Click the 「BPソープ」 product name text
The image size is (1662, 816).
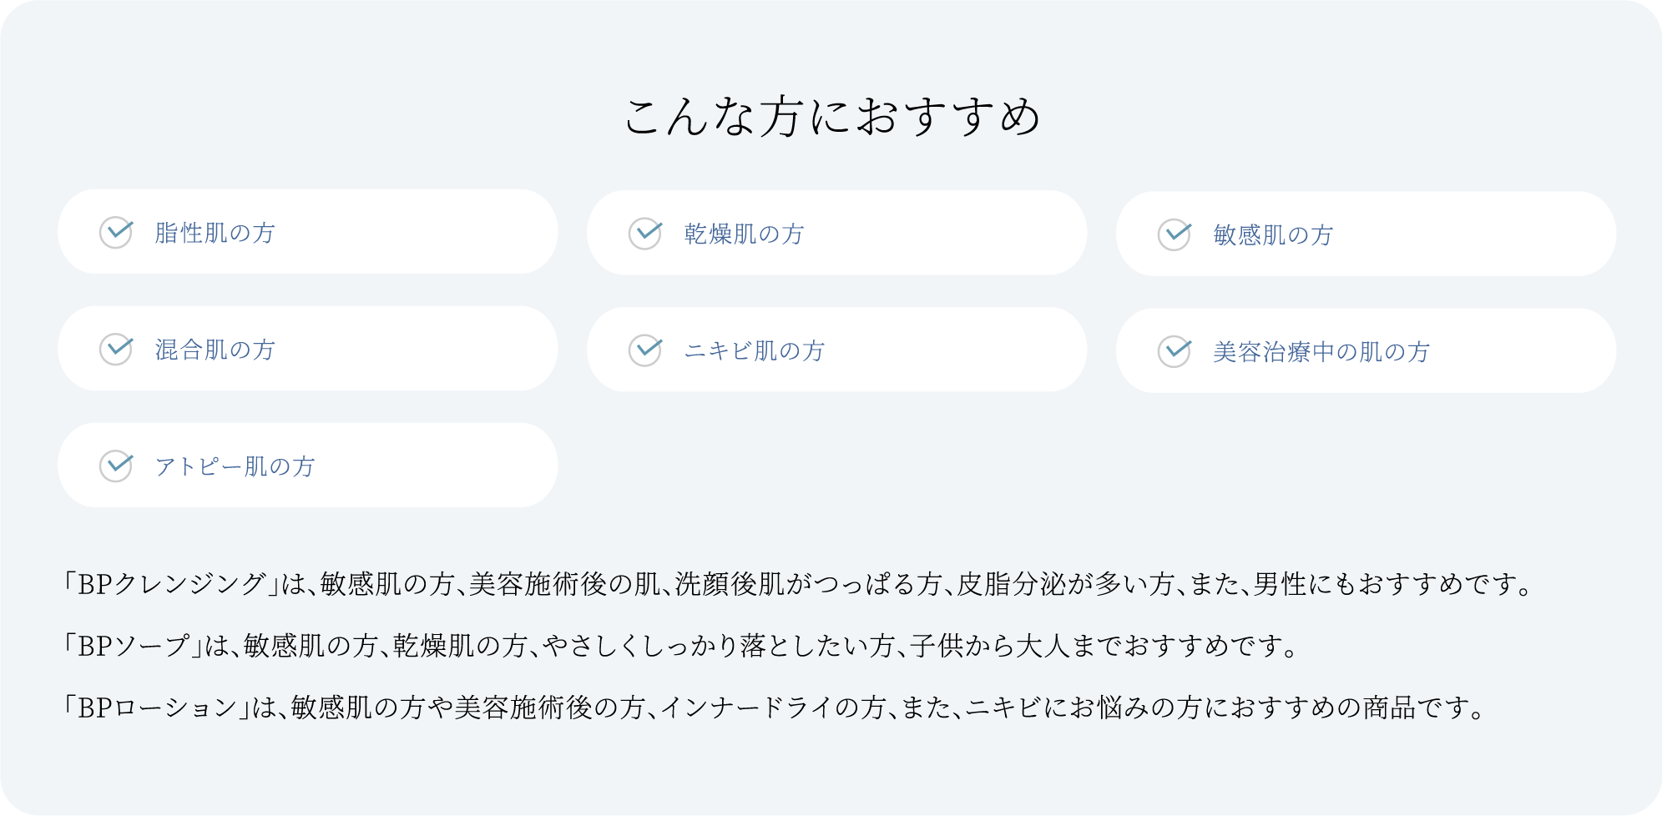(132, 646)
